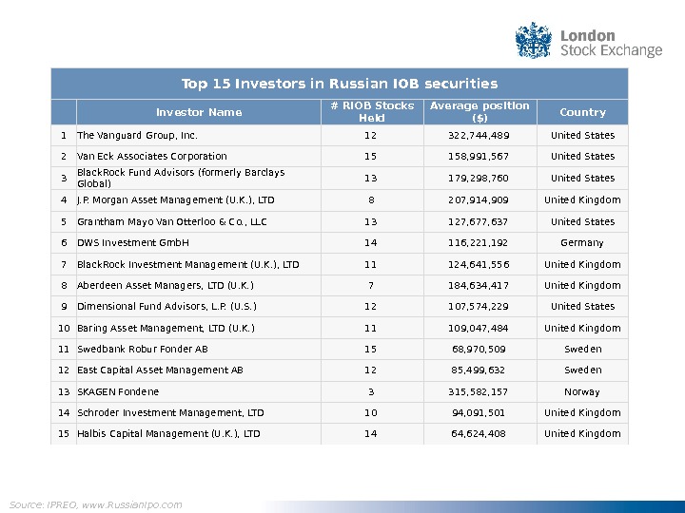Click average position value 116,221,192
Screen dimensions: 685x513
pyautogui.click(x=479, y=242)
